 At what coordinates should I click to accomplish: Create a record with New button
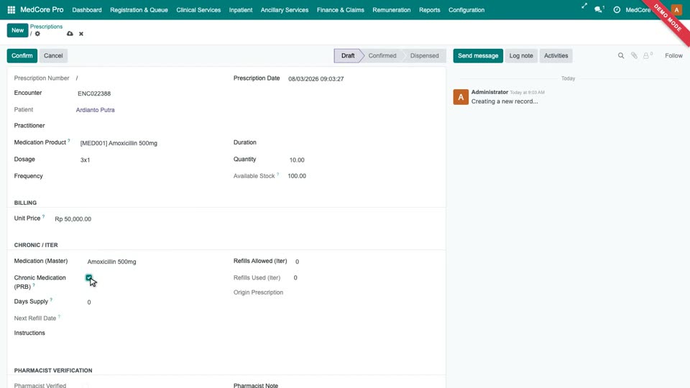(17, 30)
